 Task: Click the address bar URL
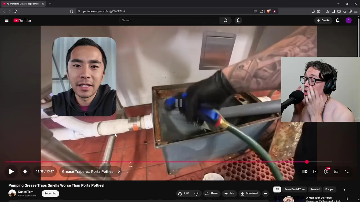coord(104,11)
